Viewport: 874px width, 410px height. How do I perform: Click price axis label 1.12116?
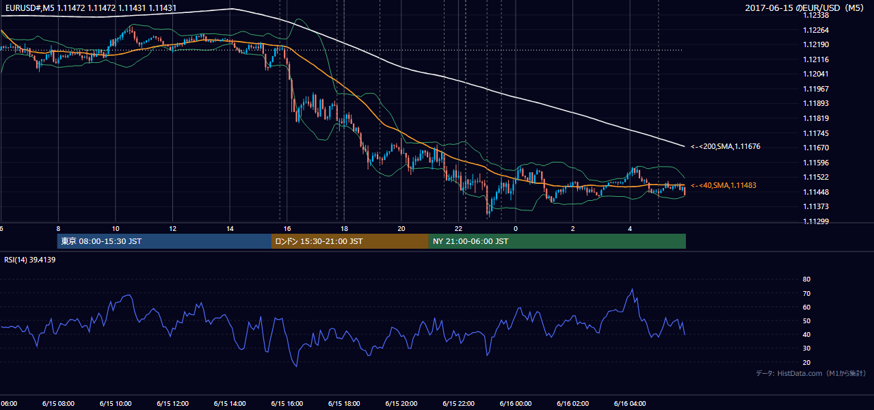point(816,59)
